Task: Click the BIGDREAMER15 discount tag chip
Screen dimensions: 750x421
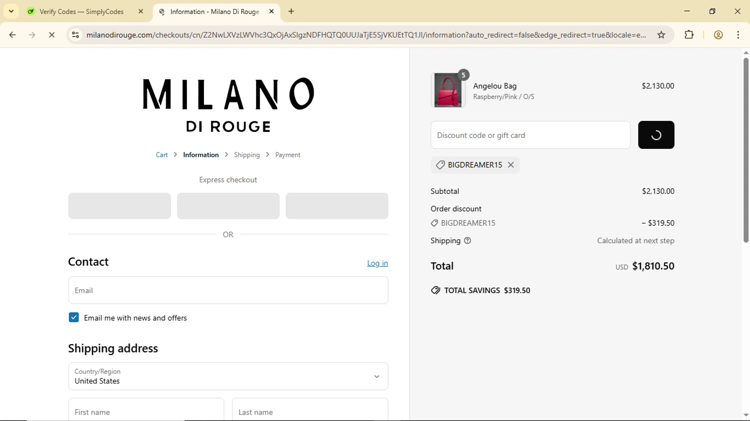Action: coord(475,165)
